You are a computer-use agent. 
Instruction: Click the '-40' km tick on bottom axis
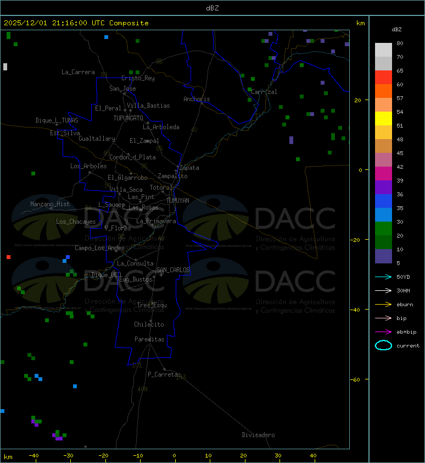33,456
